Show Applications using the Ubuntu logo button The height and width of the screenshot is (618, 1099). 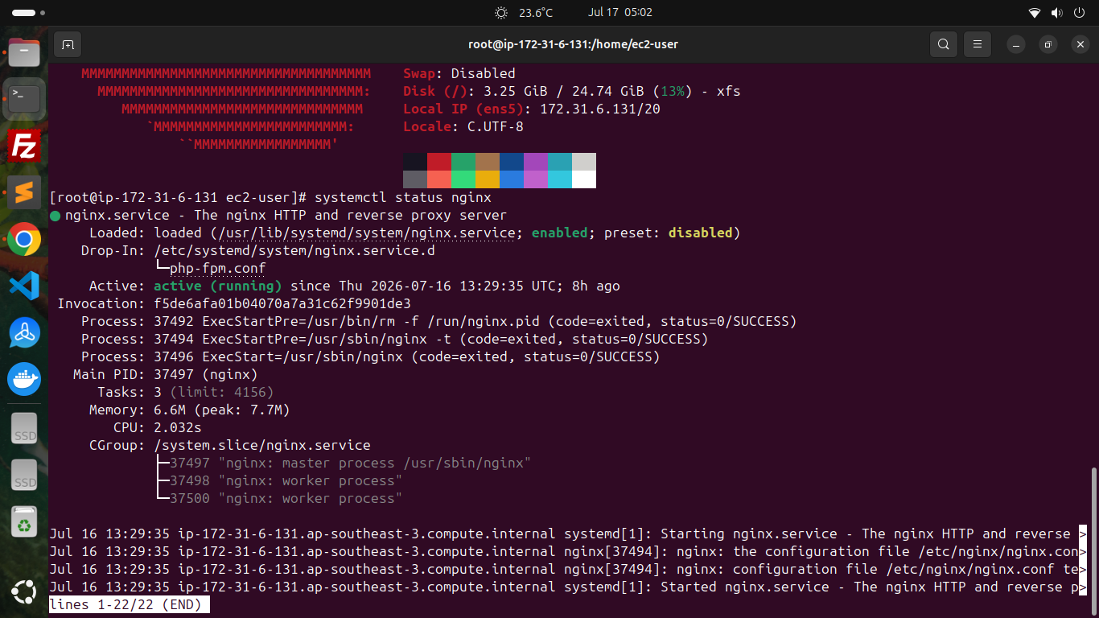24,592
